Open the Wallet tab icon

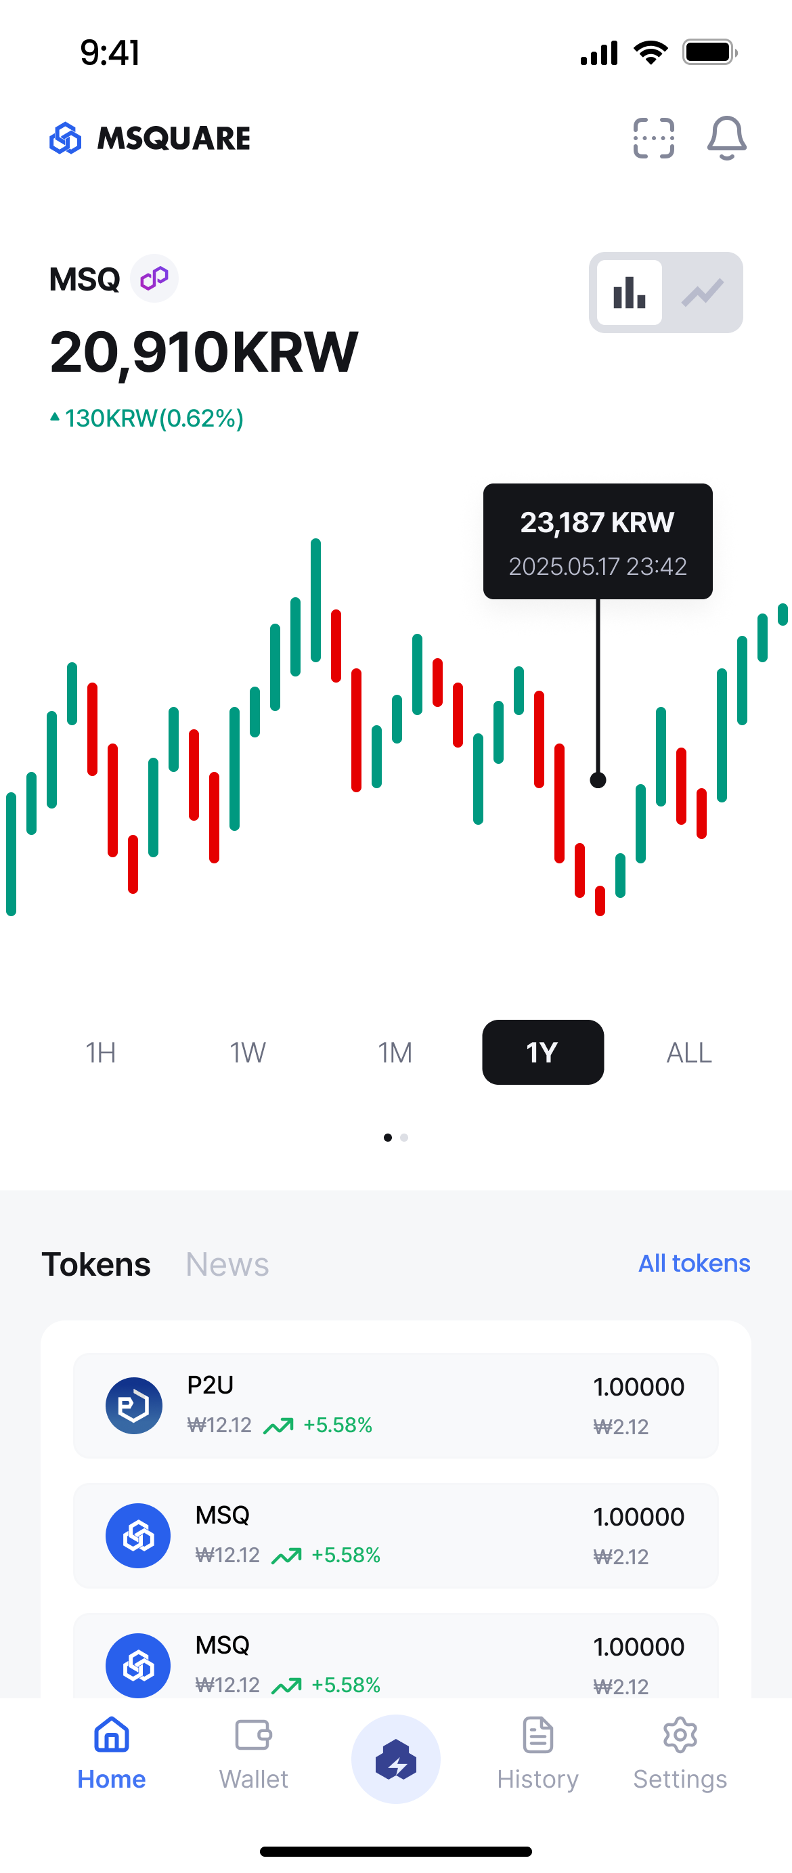[x=254, y=1735]
